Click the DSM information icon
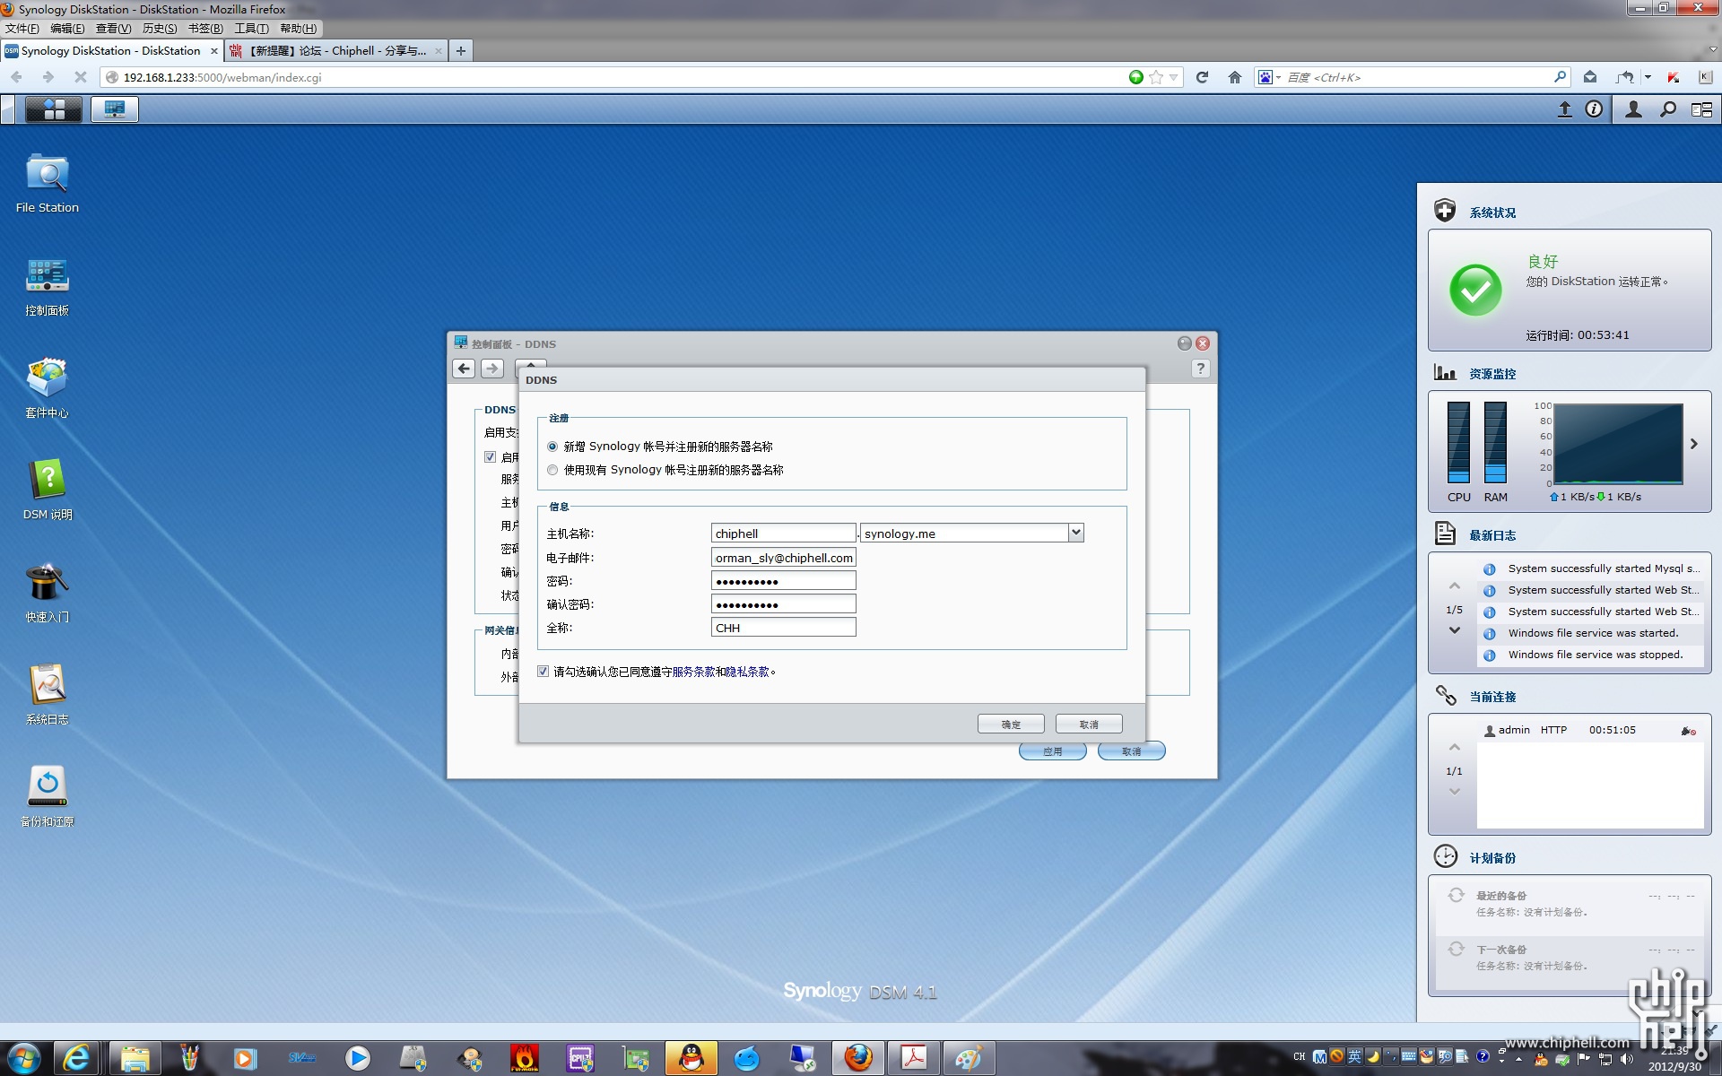The image size is (1722, 1076). pyautogui.click(x=1594, y=109)
